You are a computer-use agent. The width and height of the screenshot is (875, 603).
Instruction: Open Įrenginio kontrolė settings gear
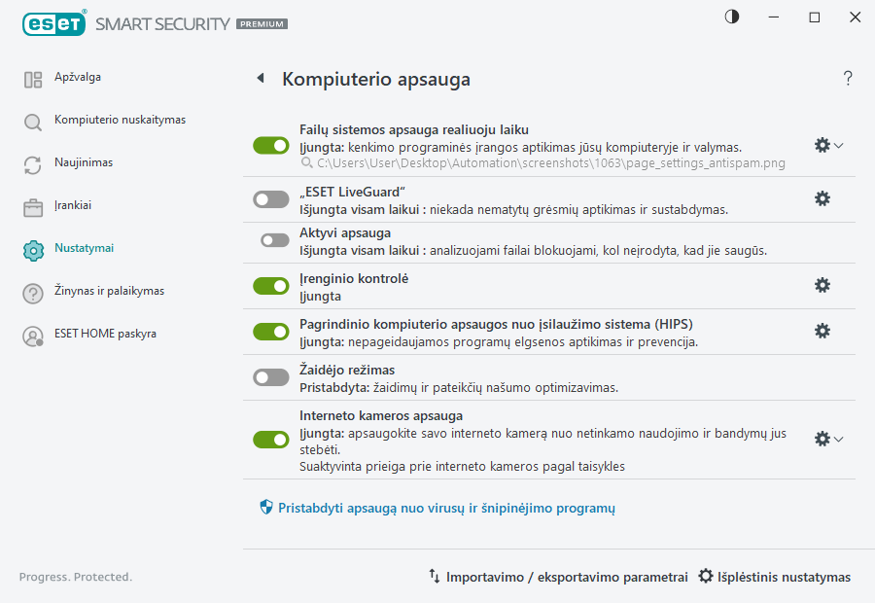[x=822, y=285]
